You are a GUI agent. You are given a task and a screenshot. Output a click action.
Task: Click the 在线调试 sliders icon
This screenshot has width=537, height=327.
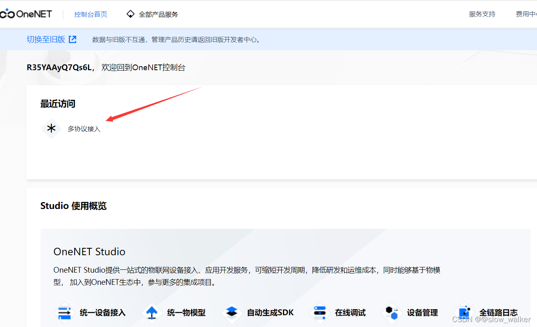319,312
